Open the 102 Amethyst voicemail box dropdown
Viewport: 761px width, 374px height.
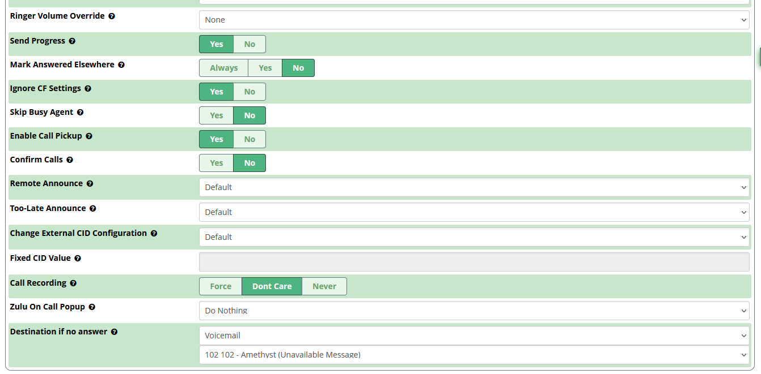click(474, 355)
